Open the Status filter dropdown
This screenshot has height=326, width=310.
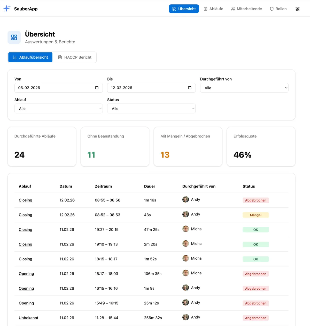pyautogui.click(x=151, y=109)
